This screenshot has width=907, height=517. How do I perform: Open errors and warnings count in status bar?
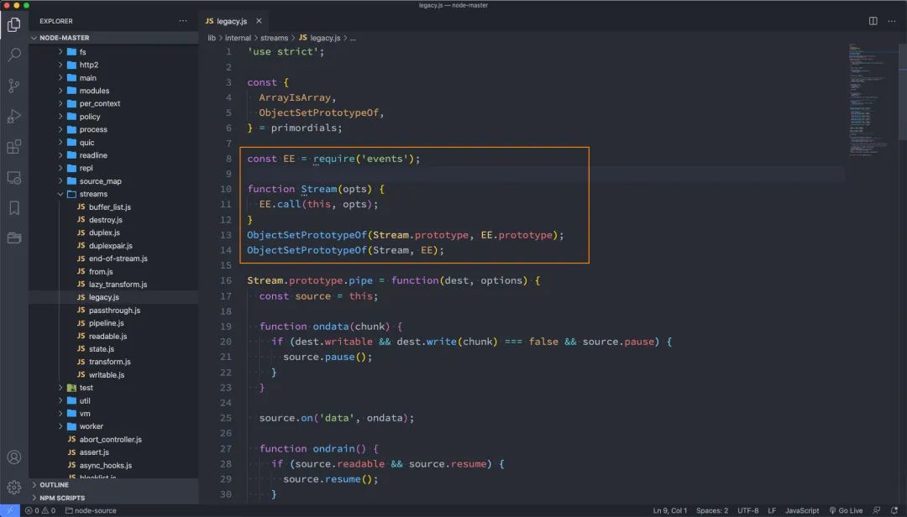click(40, 510)
